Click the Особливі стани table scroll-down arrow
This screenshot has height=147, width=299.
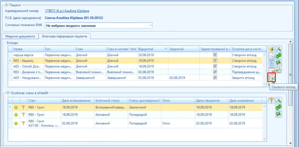point(264,139)
